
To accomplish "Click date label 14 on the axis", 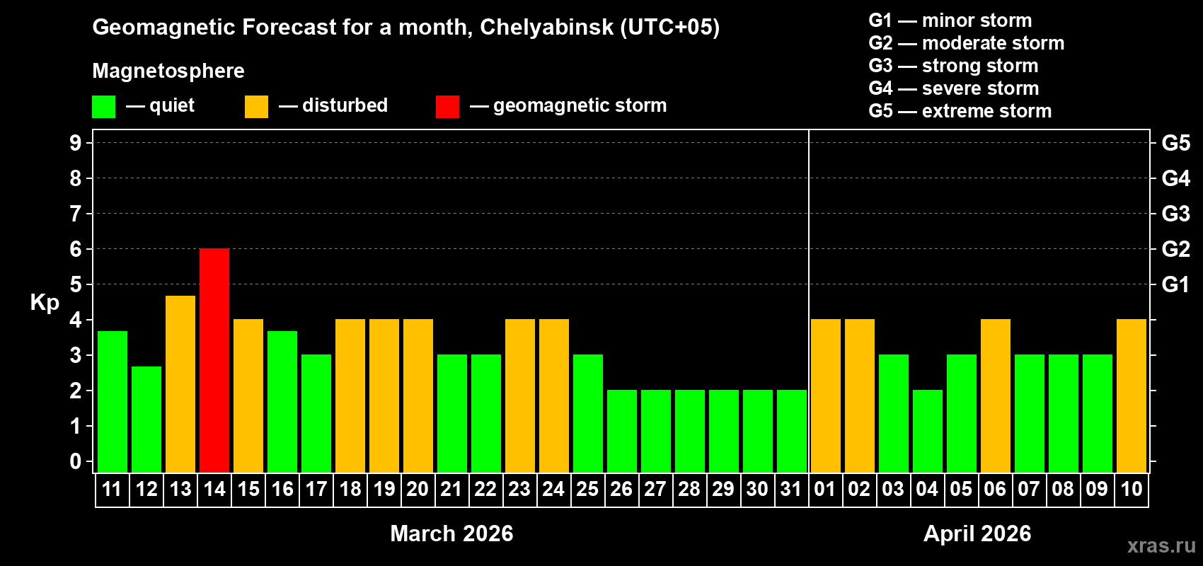I will point(214,490).
